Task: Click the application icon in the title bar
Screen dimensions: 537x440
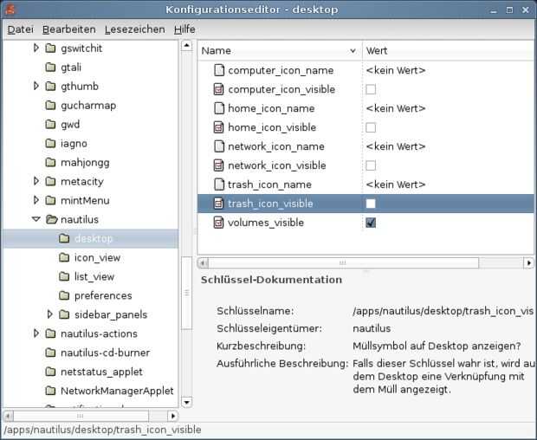Action: click(10, 10)
